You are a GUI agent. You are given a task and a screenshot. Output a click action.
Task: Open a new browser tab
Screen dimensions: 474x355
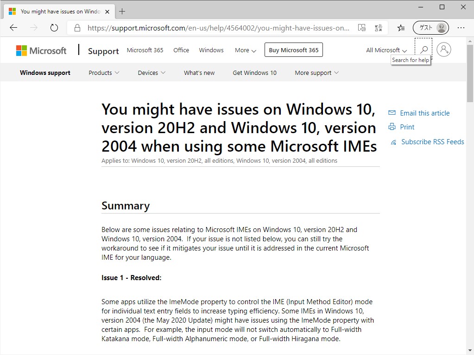click(122, 11)
